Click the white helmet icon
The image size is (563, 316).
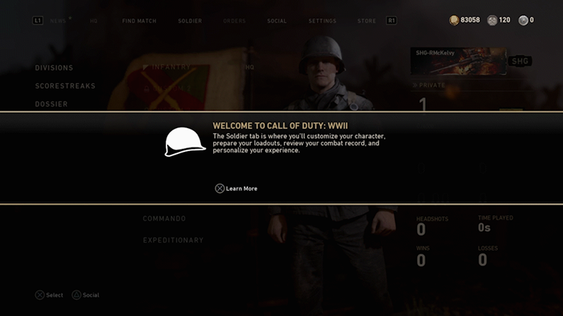(x=185, y=142)
